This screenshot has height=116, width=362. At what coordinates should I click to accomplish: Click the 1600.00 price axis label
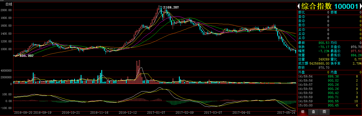point(7,26)
